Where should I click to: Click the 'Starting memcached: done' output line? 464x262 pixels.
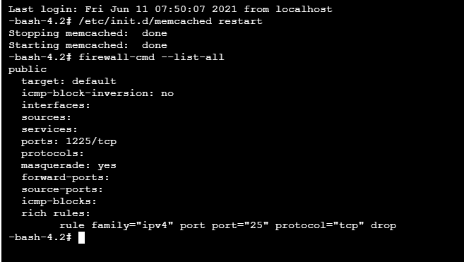point(88,45)
